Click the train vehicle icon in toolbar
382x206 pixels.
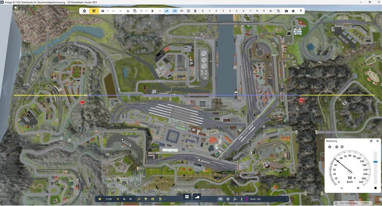coord(196,11)
